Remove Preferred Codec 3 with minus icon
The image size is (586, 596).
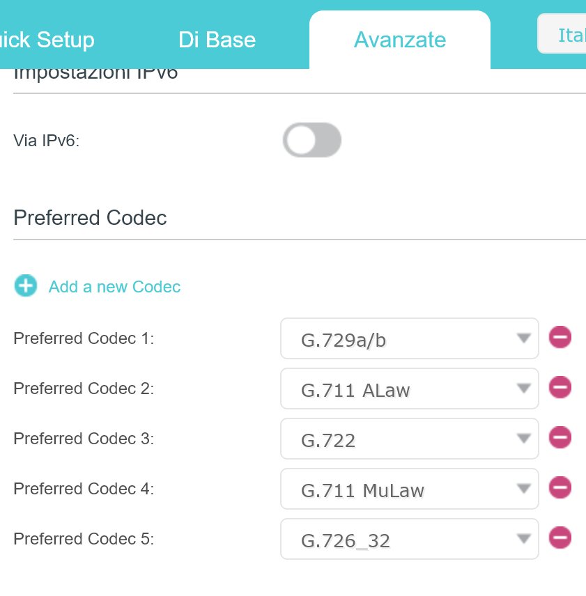click(560, 437)
